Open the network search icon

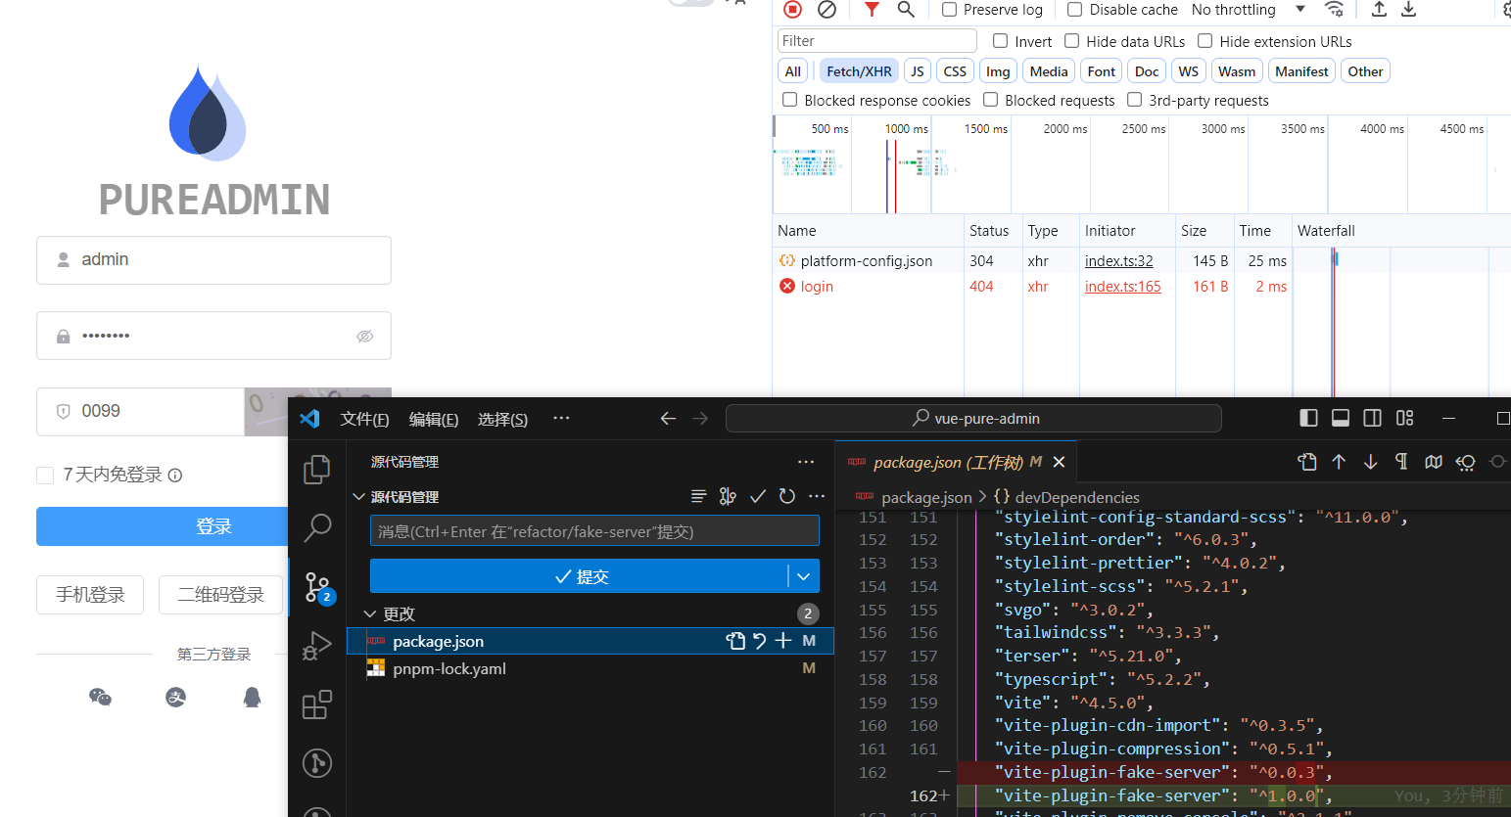click(x=906, y=10)
